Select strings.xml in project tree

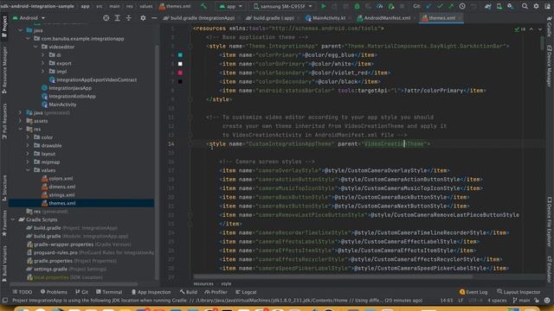58,194
